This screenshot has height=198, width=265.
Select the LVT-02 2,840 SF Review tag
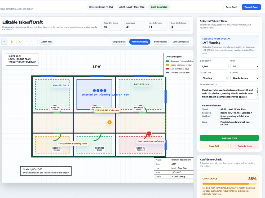[107, 110]
